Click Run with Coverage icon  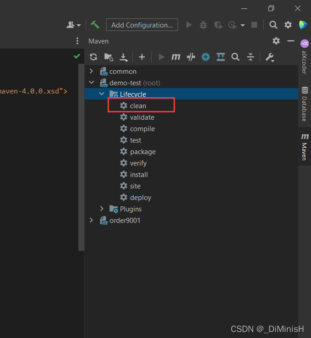click(x=218, y=25)
